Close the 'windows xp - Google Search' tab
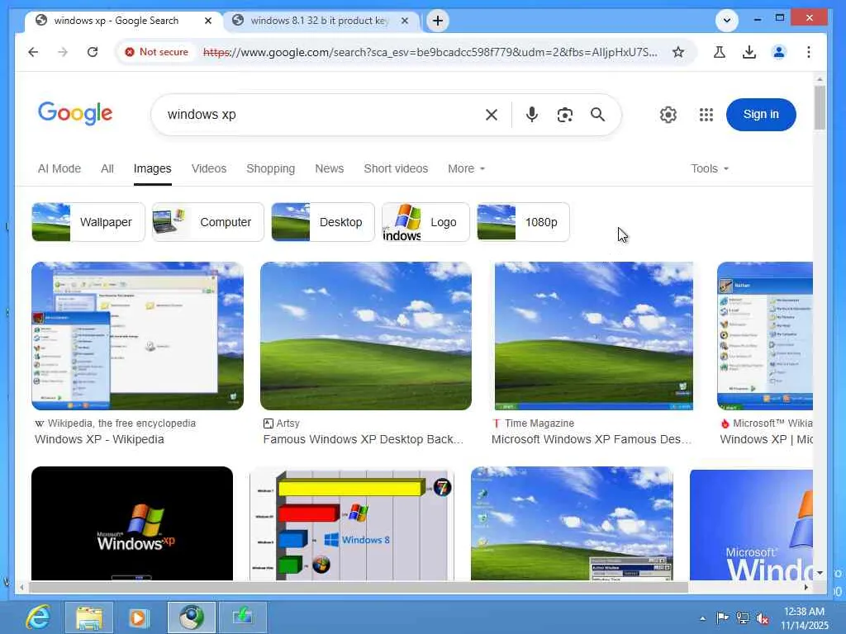846x634 pixels. [x=207, y=21]
